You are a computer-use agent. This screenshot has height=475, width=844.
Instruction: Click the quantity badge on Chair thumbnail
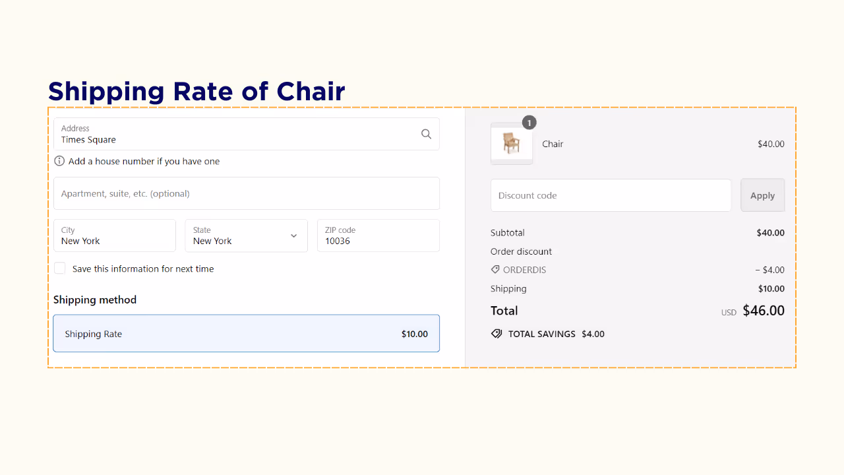click(529, 123)
